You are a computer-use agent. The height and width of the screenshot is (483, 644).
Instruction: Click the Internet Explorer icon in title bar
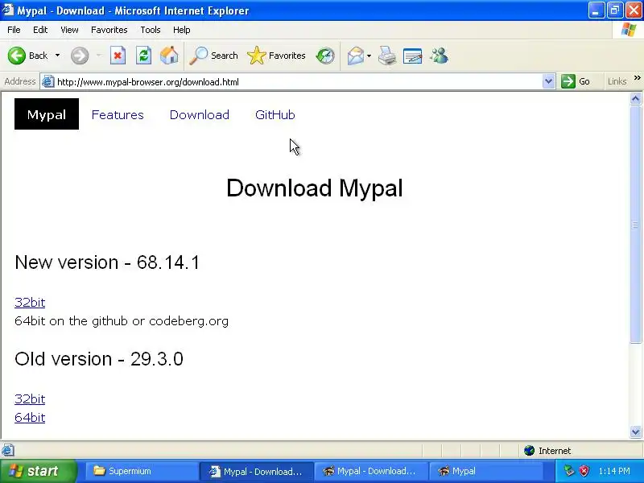[x=8, y=10]
